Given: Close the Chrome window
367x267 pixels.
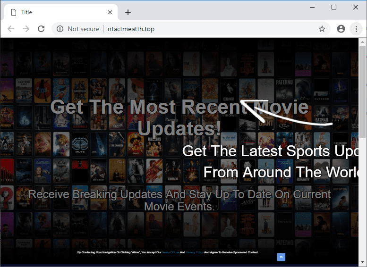Looking at the screenshot, I should (x=356, y=7).
